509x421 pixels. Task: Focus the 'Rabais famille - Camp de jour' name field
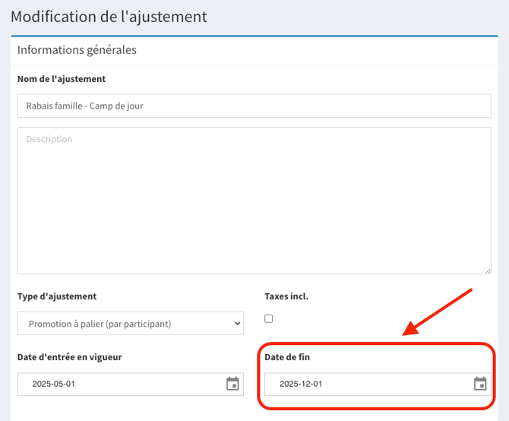click(254, 106)
